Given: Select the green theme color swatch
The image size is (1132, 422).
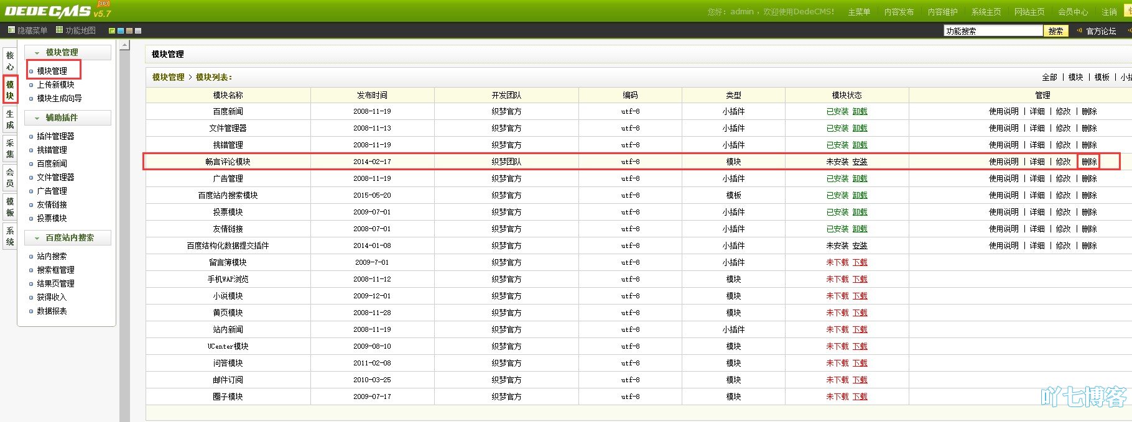Looking at the screenshot, I should 112,30.
